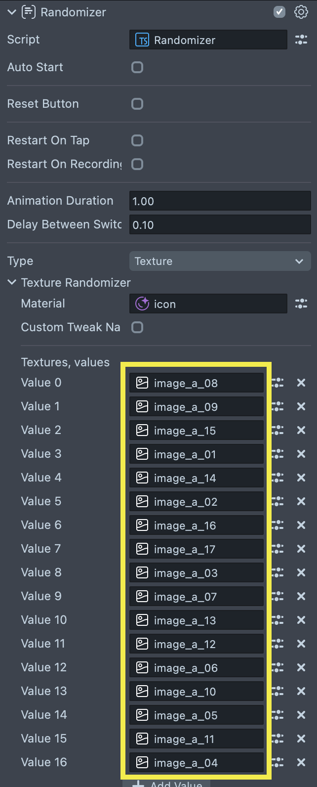Remove Value 0 with its X icon
The width and height of the screenshot is (317, 787).
(301, 383)
